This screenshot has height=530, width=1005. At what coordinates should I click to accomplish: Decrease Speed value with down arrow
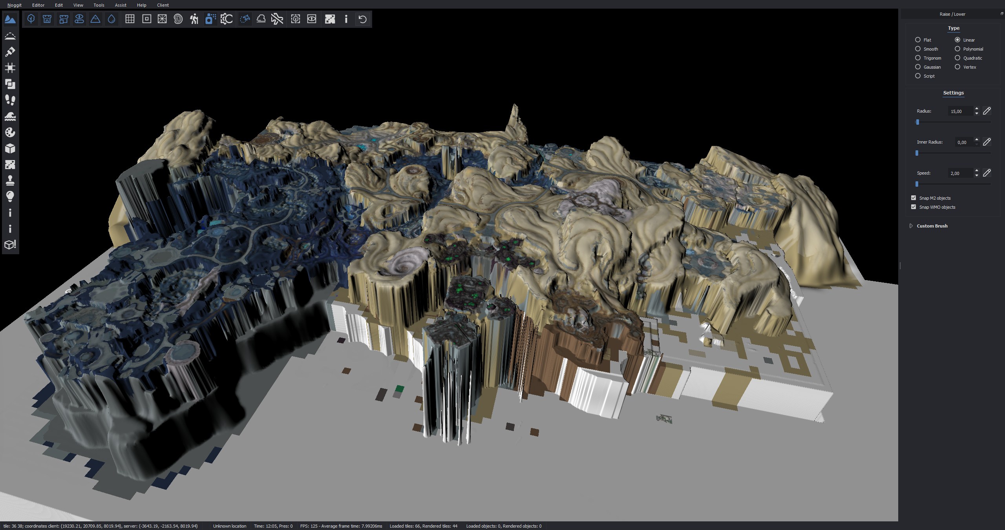click(x=977, y=175)
